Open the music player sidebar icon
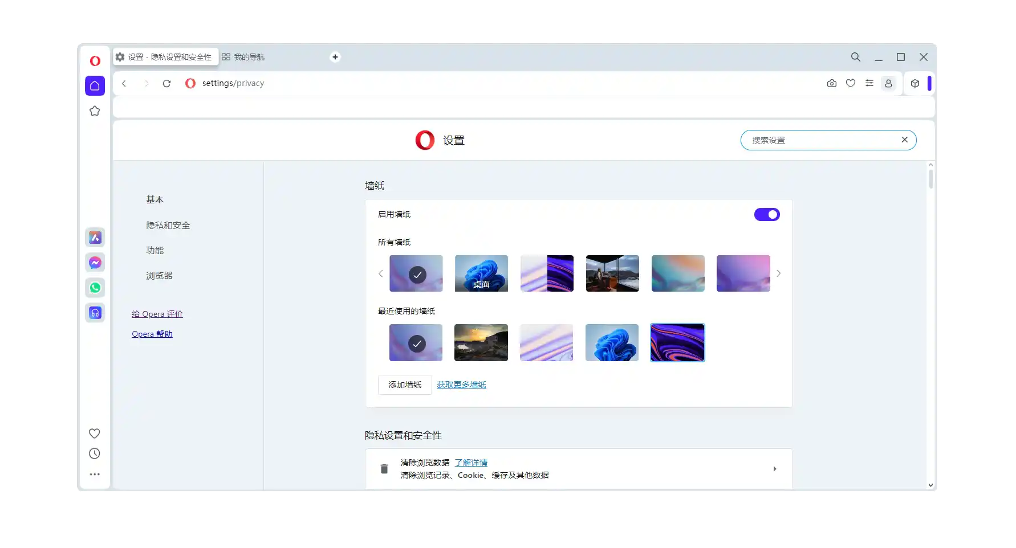The height and width of the screenshot is (548, 1016). pos(95,313)
